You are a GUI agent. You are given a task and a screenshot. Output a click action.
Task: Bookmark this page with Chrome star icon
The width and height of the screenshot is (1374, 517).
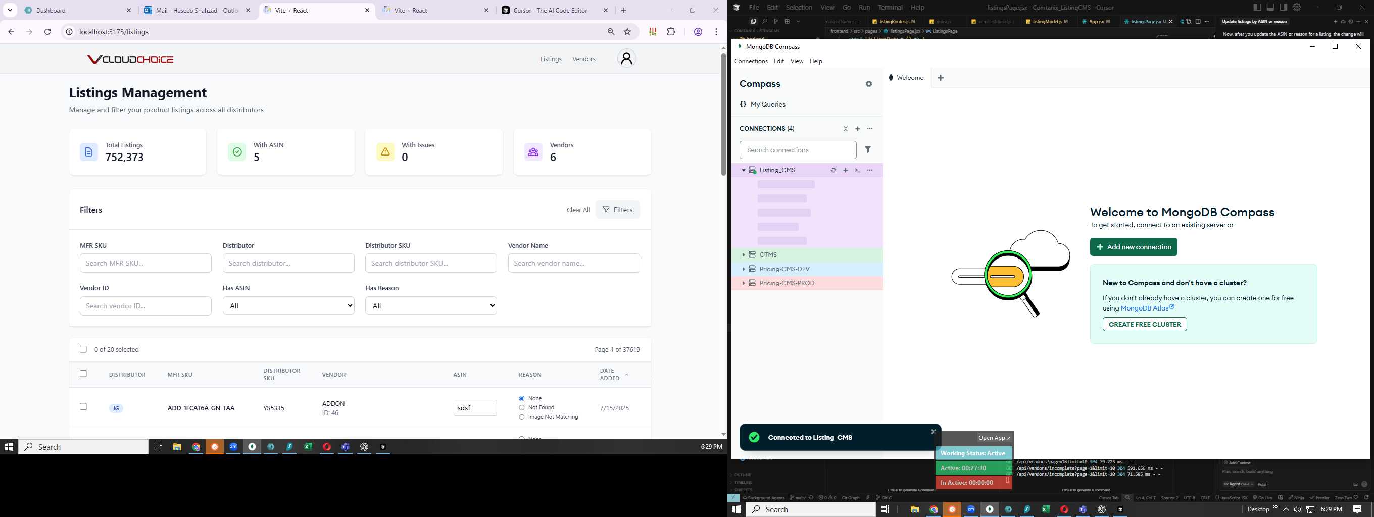click(x=628, y=32)
